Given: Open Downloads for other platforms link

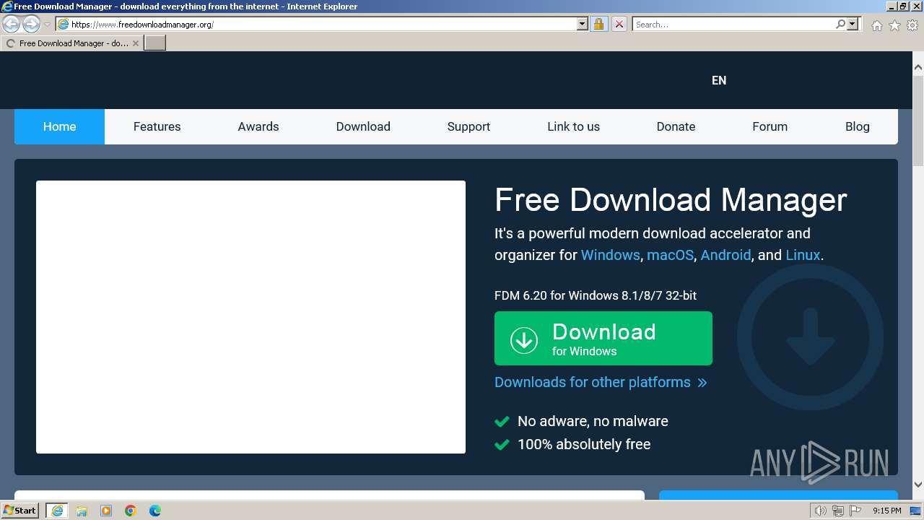Looking at the screenshot, I should point(601,382).
